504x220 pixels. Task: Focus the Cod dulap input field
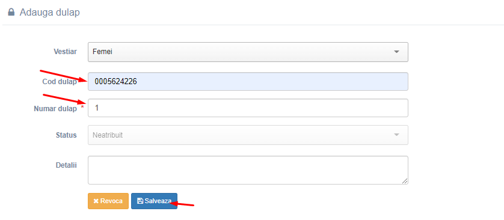point(248,82)
